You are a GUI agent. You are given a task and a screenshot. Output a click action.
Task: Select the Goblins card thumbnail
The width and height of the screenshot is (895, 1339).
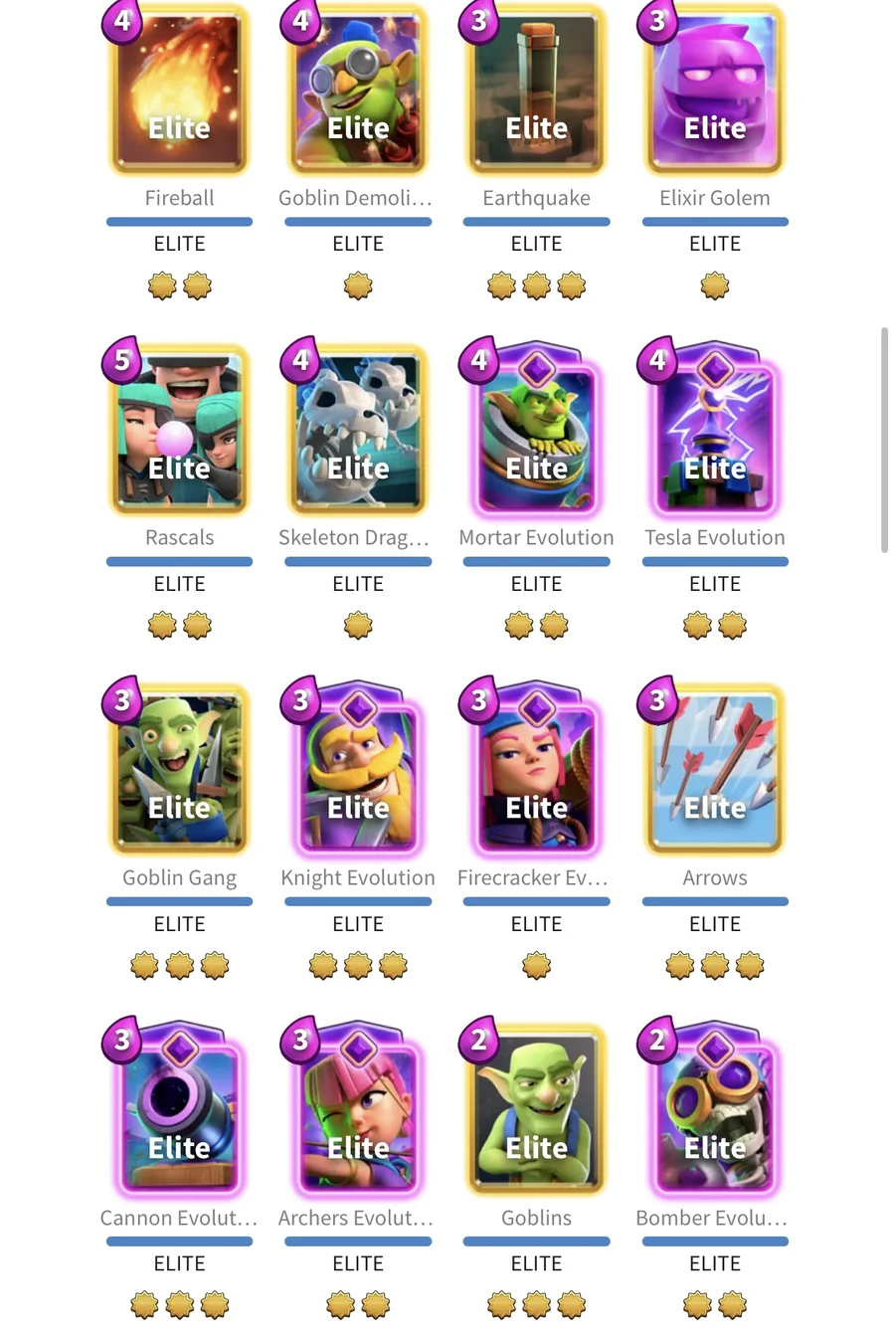pyautogui.click(x=536, y=1108)
